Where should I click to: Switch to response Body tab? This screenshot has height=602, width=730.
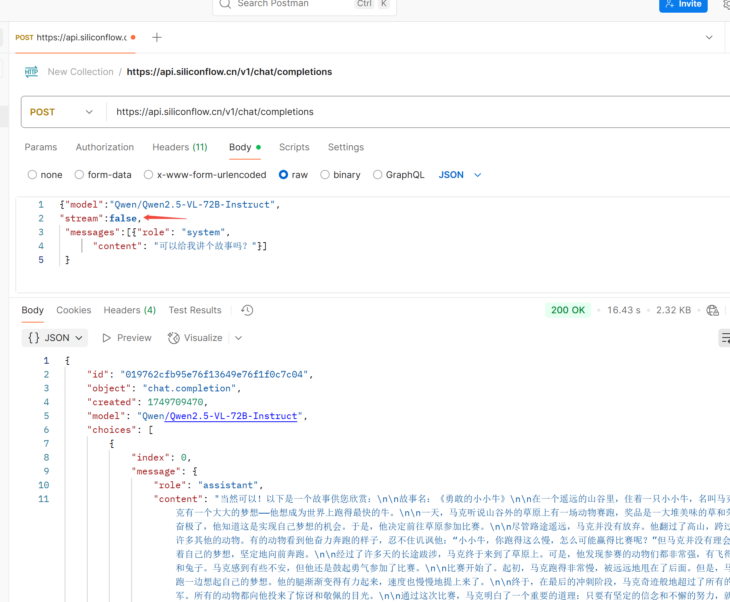[x=33, y=310]
